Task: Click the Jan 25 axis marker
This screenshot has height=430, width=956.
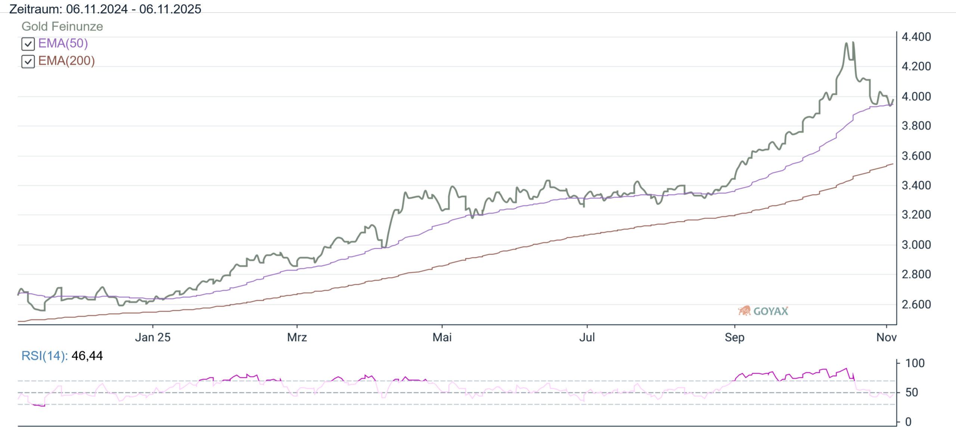Action: click(x=152, y=337)
